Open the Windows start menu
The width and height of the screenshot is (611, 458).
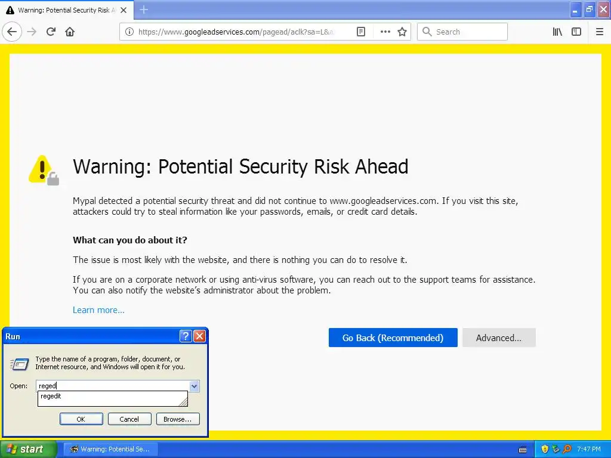click(x=29, y=449)
